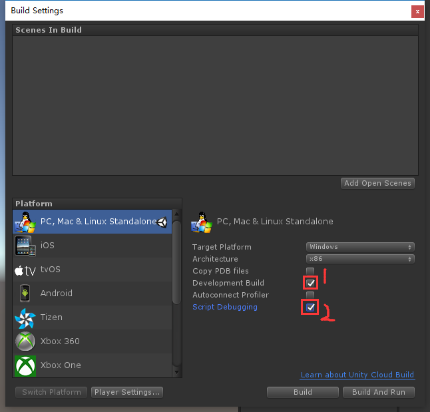This screenshot has height=412, width=430.
Task: Click the platform icon in the right settings header
Action: click(202, 222)
